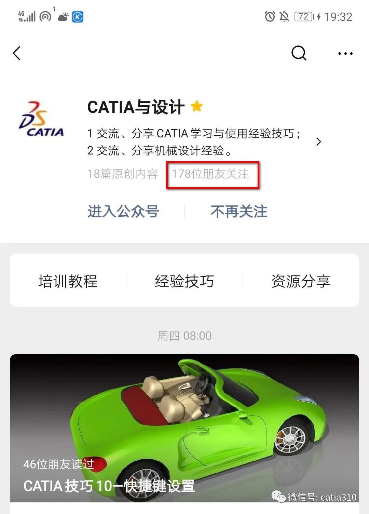Open article CATIA 技巧 10—快捷键设置
Screen dimensions: 369x514
[x=109, y=486]
